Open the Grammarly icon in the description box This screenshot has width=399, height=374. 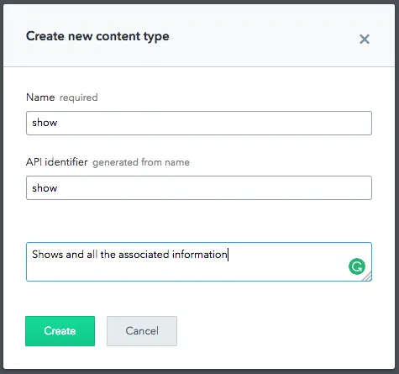pyautogui.click(x=357, y=266)
